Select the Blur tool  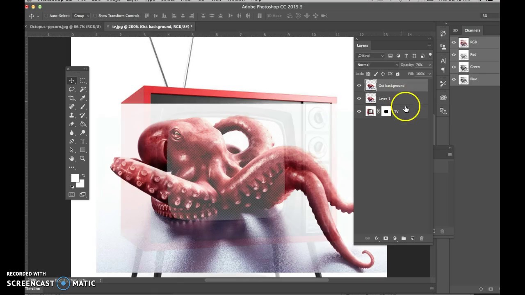pyautogui.click(x=72, y=132)
